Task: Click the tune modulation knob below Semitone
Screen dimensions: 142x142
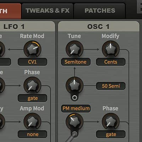Action: (x=75, y=85)
